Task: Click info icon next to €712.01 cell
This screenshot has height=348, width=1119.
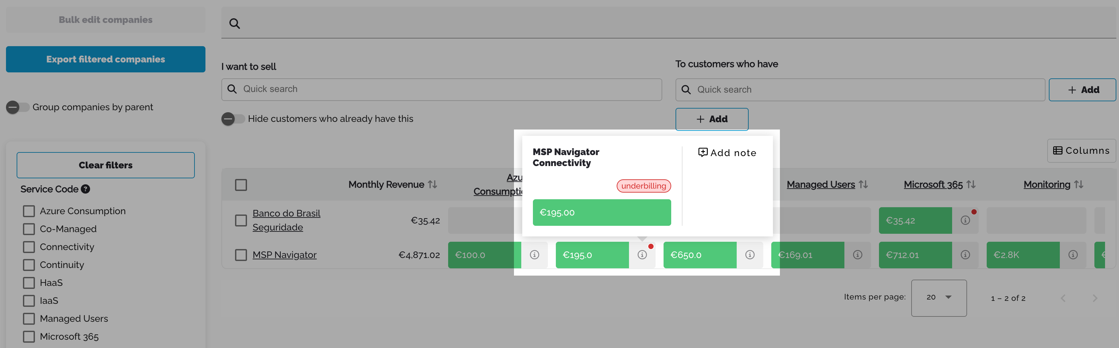Action: [x=965, y=255]
